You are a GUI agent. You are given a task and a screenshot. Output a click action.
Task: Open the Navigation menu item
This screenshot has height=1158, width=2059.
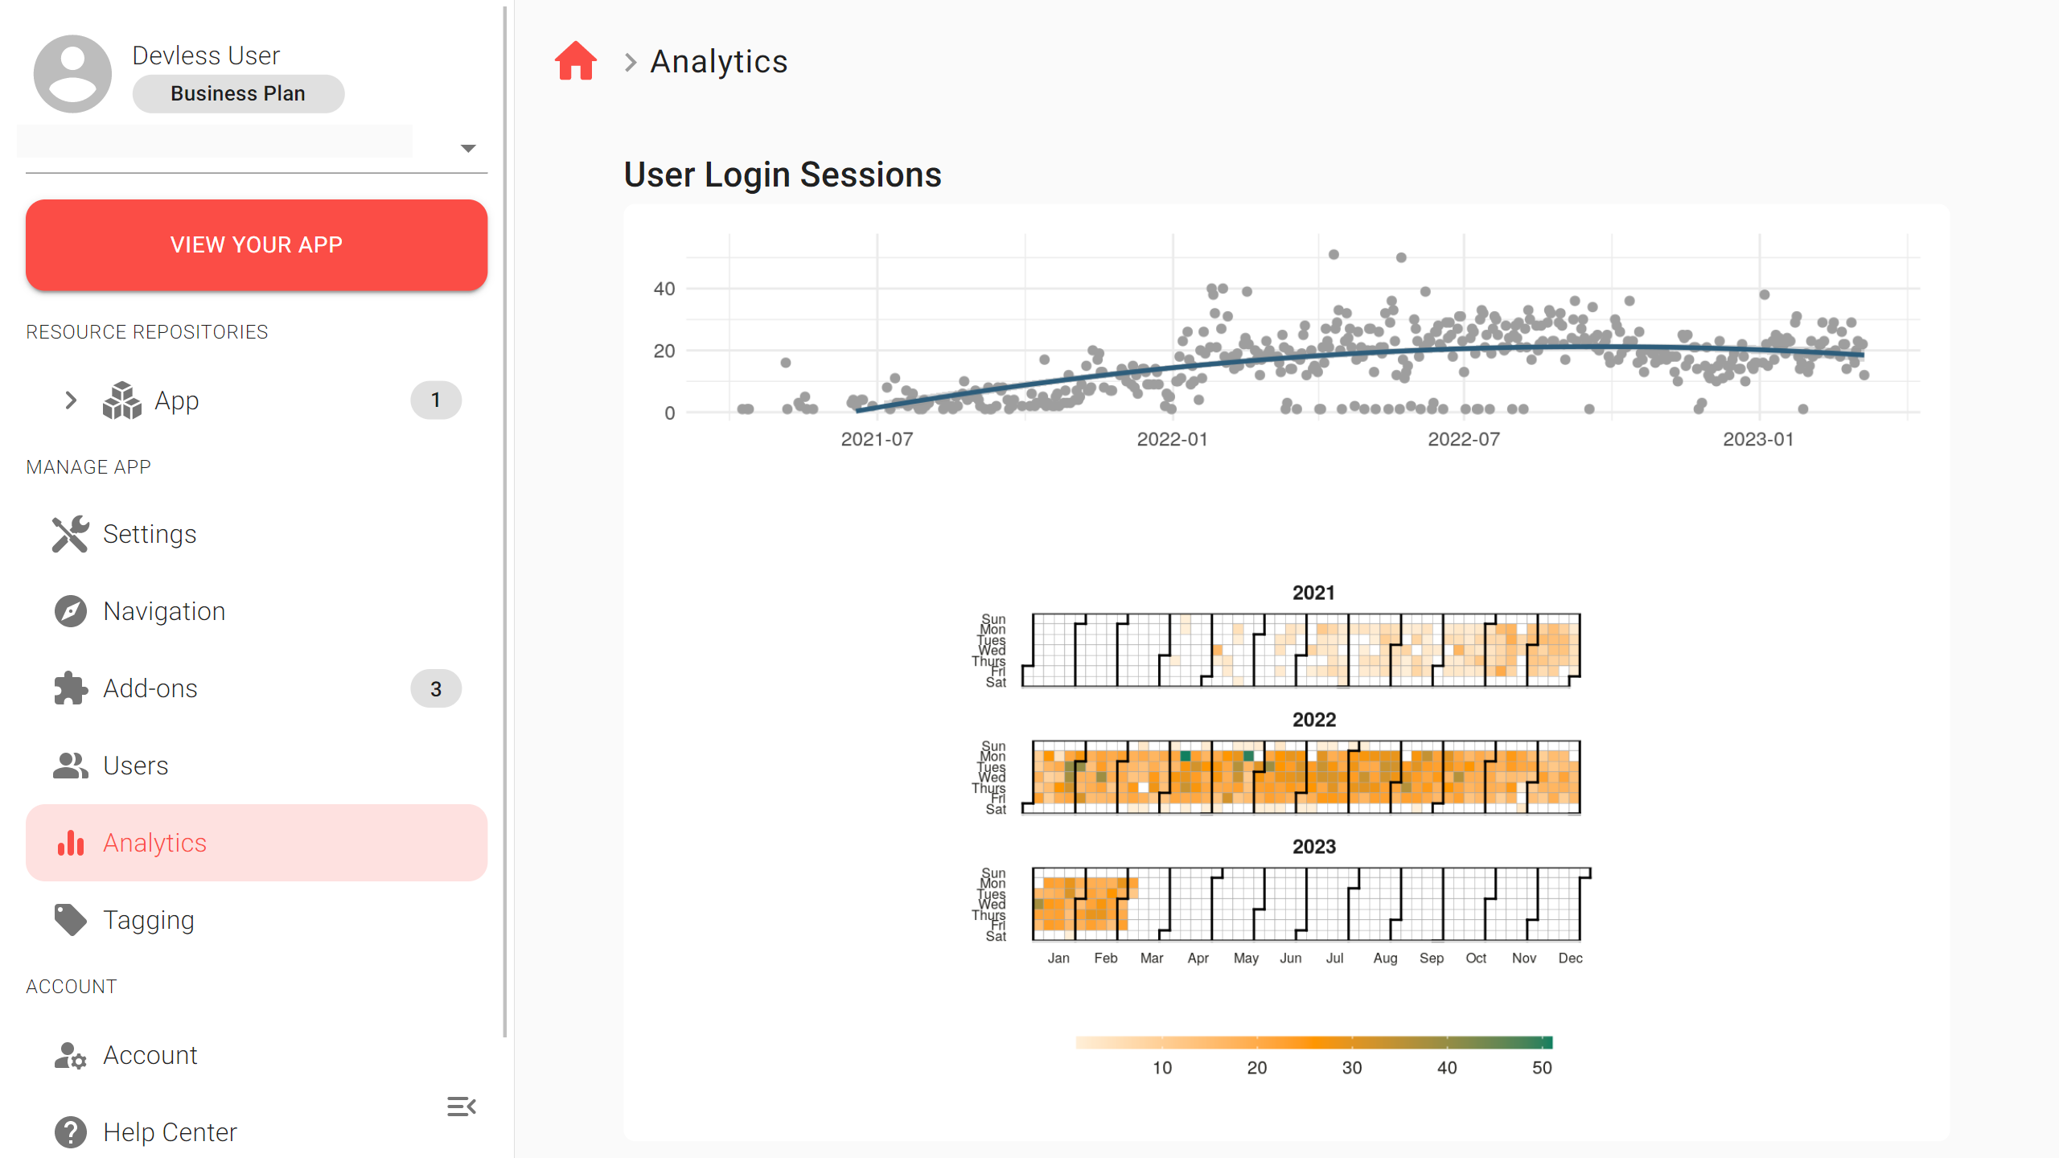(x=164, y=611)
